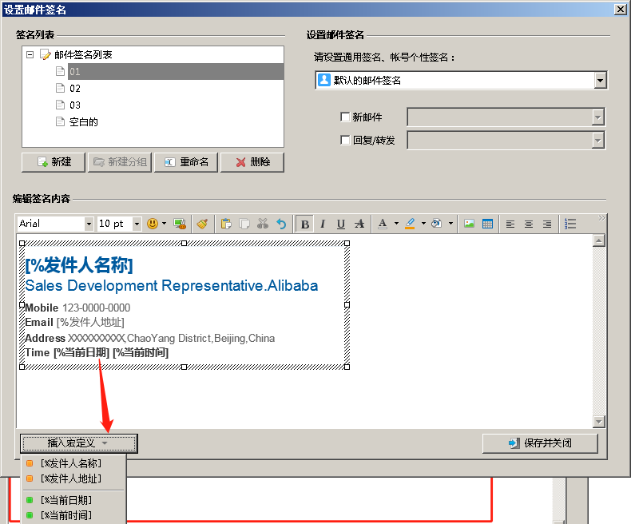Click the Mobile 123-0000-0000 line
Viewport: 631px width, 524px height.
tap(77, 308)
